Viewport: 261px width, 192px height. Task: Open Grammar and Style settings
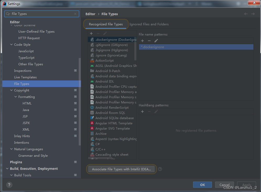coord(33,156)
